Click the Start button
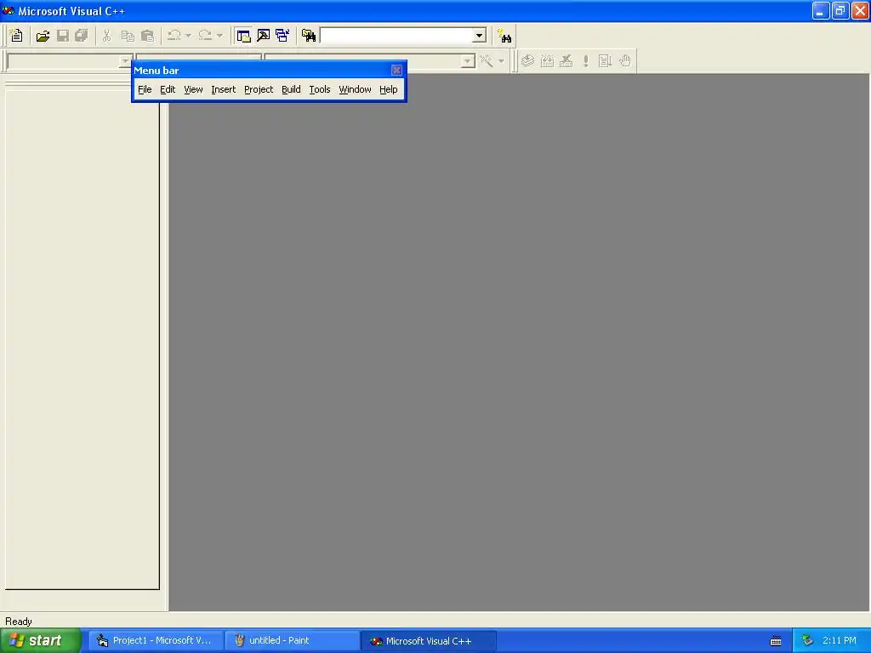Screen dimensions: 871x653 40,640
